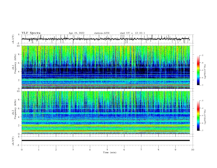This screenshot has width=217, height=168.
Task: Click the time axis tick label "1"
Action: pos(39,150)
